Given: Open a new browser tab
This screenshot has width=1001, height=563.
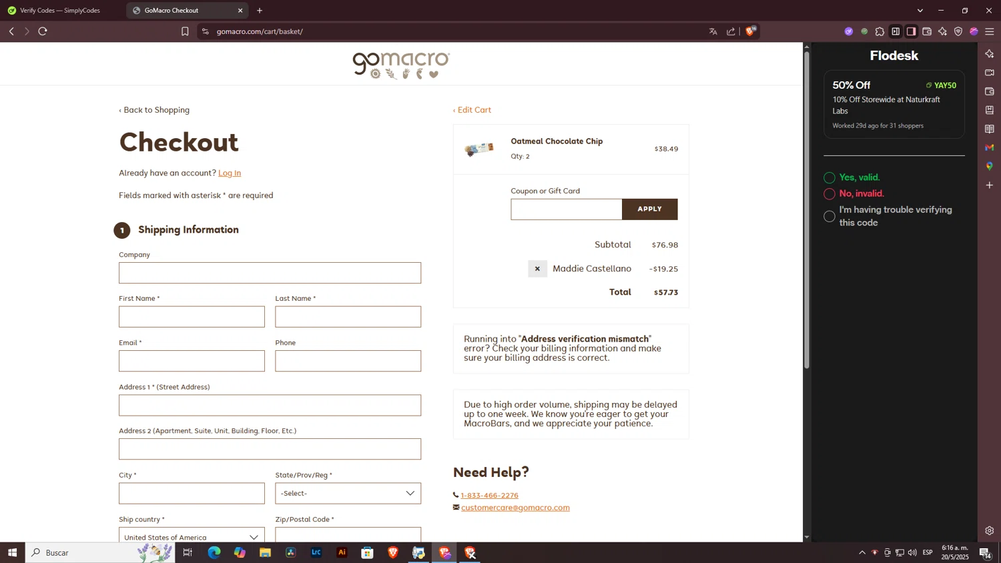Looking at the screenshot, I should pyautogui.click(x=260, y=11).
